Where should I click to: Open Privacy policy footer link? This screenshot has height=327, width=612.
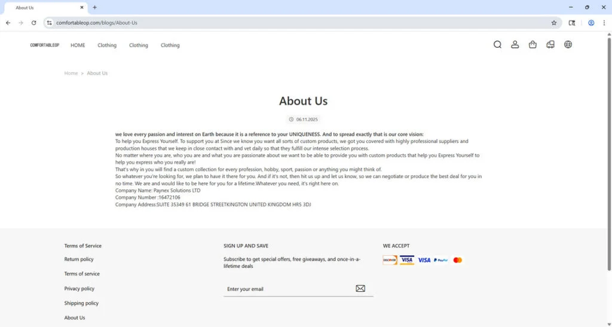tap(79, 288)
